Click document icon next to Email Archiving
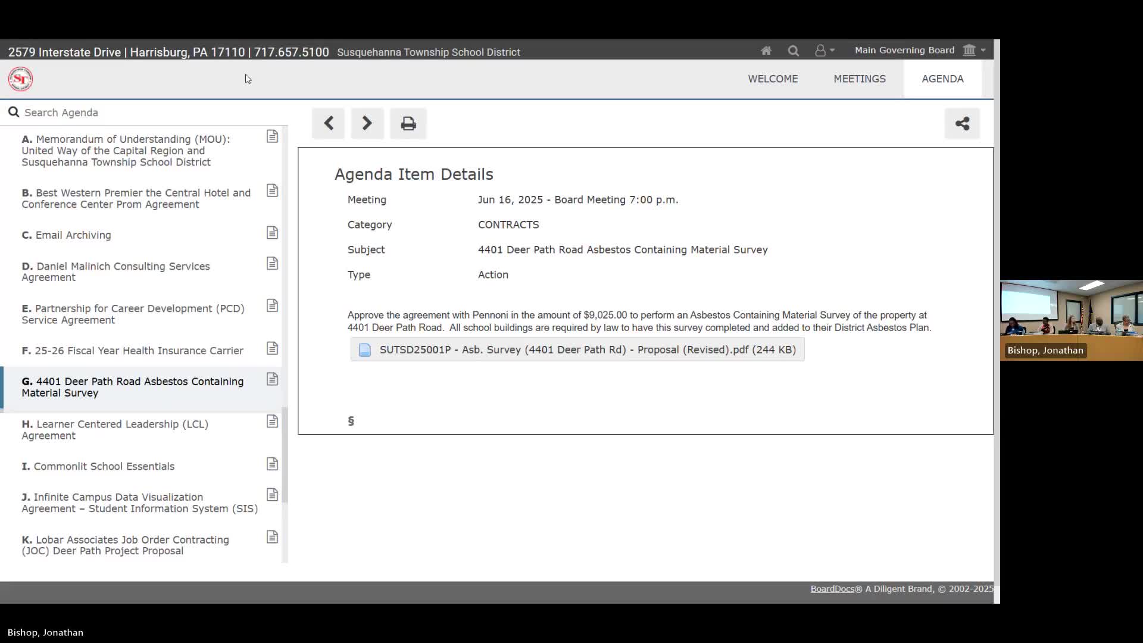Image resolution: width=1143 pixels, height=643 pixels. [x=272, y=233]
